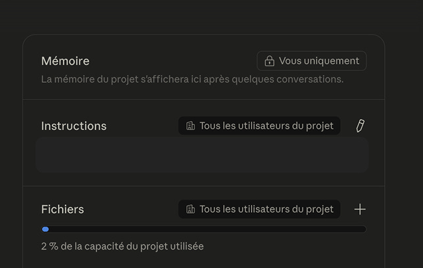Open the Vous uniquement visibility button
The height and width of the screenshot is (268, 423).
(x=312, y=61)
